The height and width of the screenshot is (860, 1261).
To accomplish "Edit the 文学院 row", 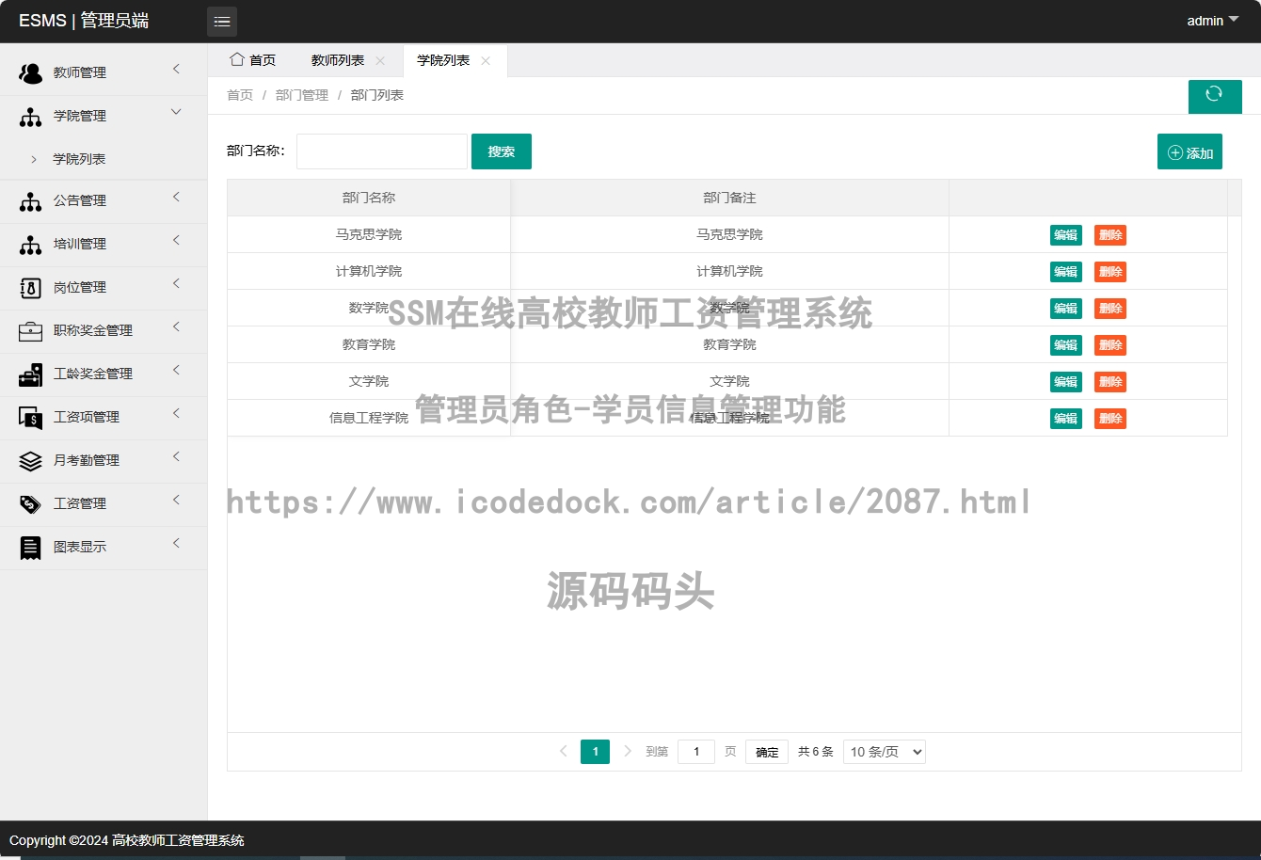I will [1066, 382].
